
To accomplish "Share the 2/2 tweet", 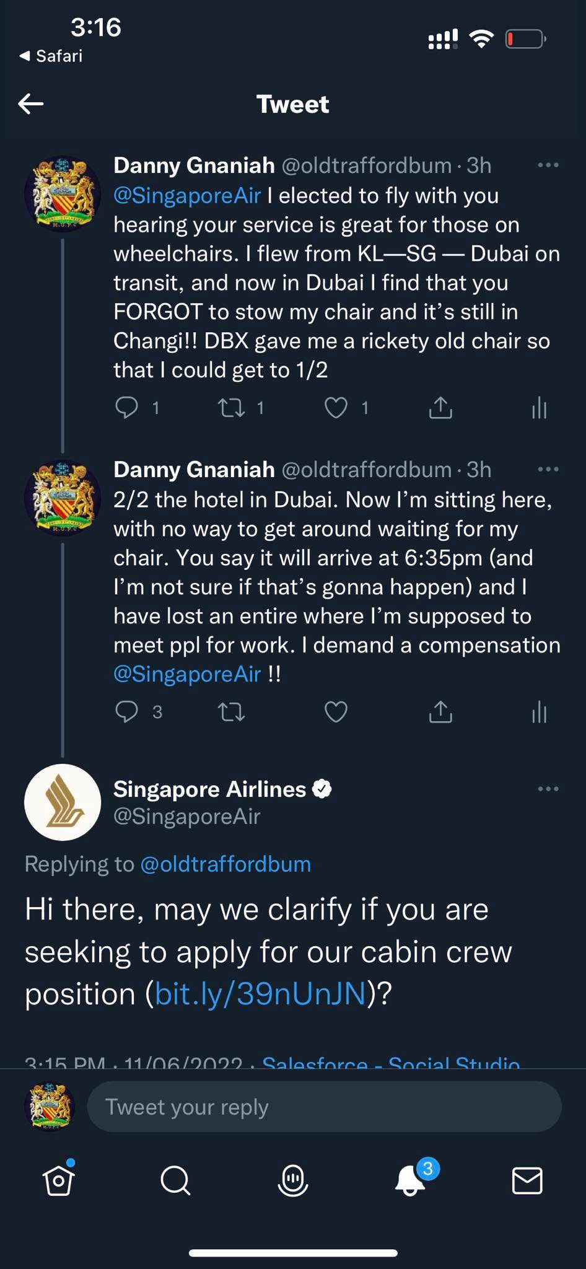I will pyautogui.click(x=440, y=712).
